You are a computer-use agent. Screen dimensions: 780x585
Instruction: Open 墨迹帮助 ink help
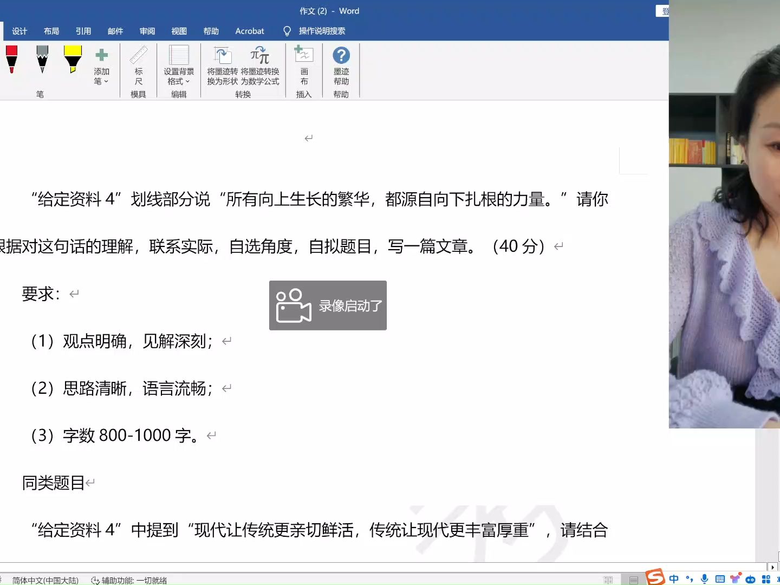coord(341,66)
